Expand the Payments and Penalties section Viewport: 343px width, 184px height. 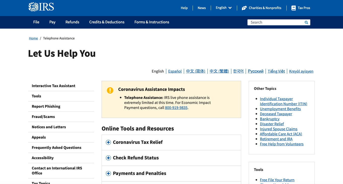171,173
